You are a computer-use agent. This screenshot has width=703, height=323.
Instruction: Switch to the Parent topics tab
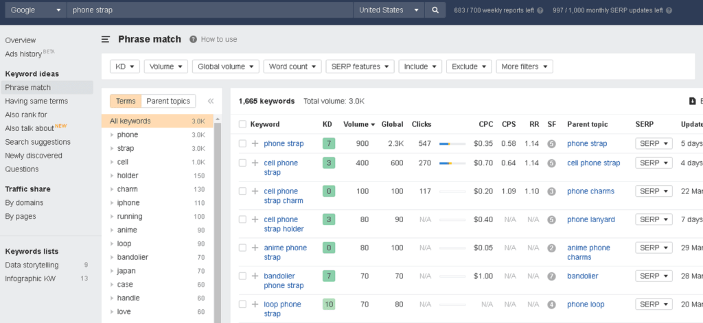(168, 101)
